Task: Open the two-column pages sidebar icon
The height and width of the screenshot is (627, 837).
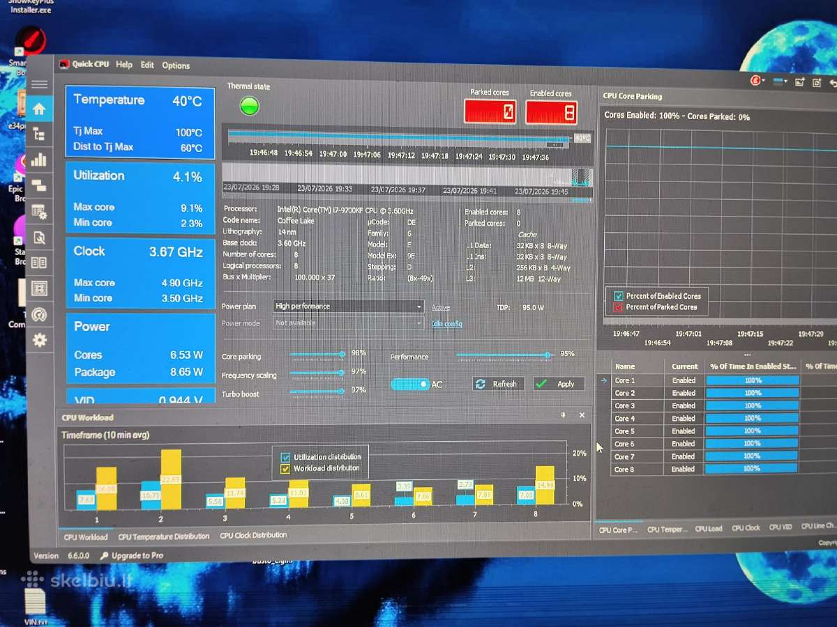Action: 39,263
